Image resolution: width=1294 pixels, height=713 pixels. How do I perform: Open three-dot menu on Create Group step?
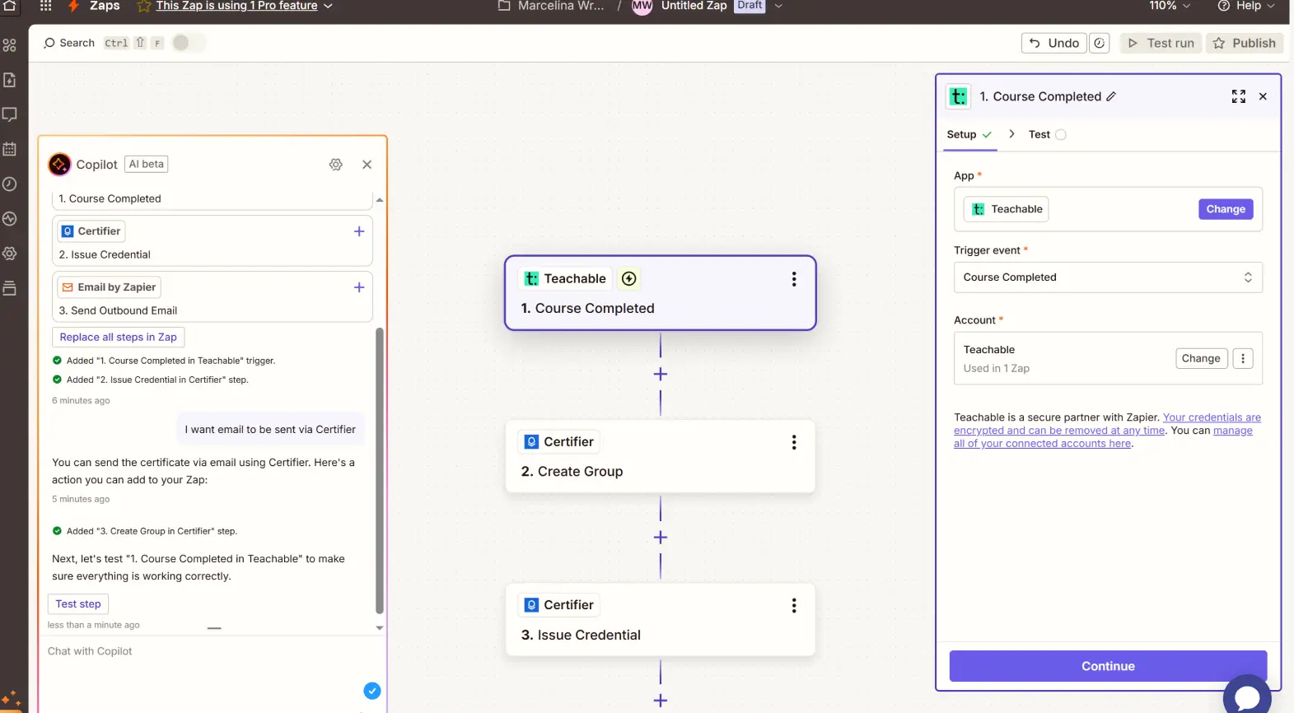click(x=794, y=442)
